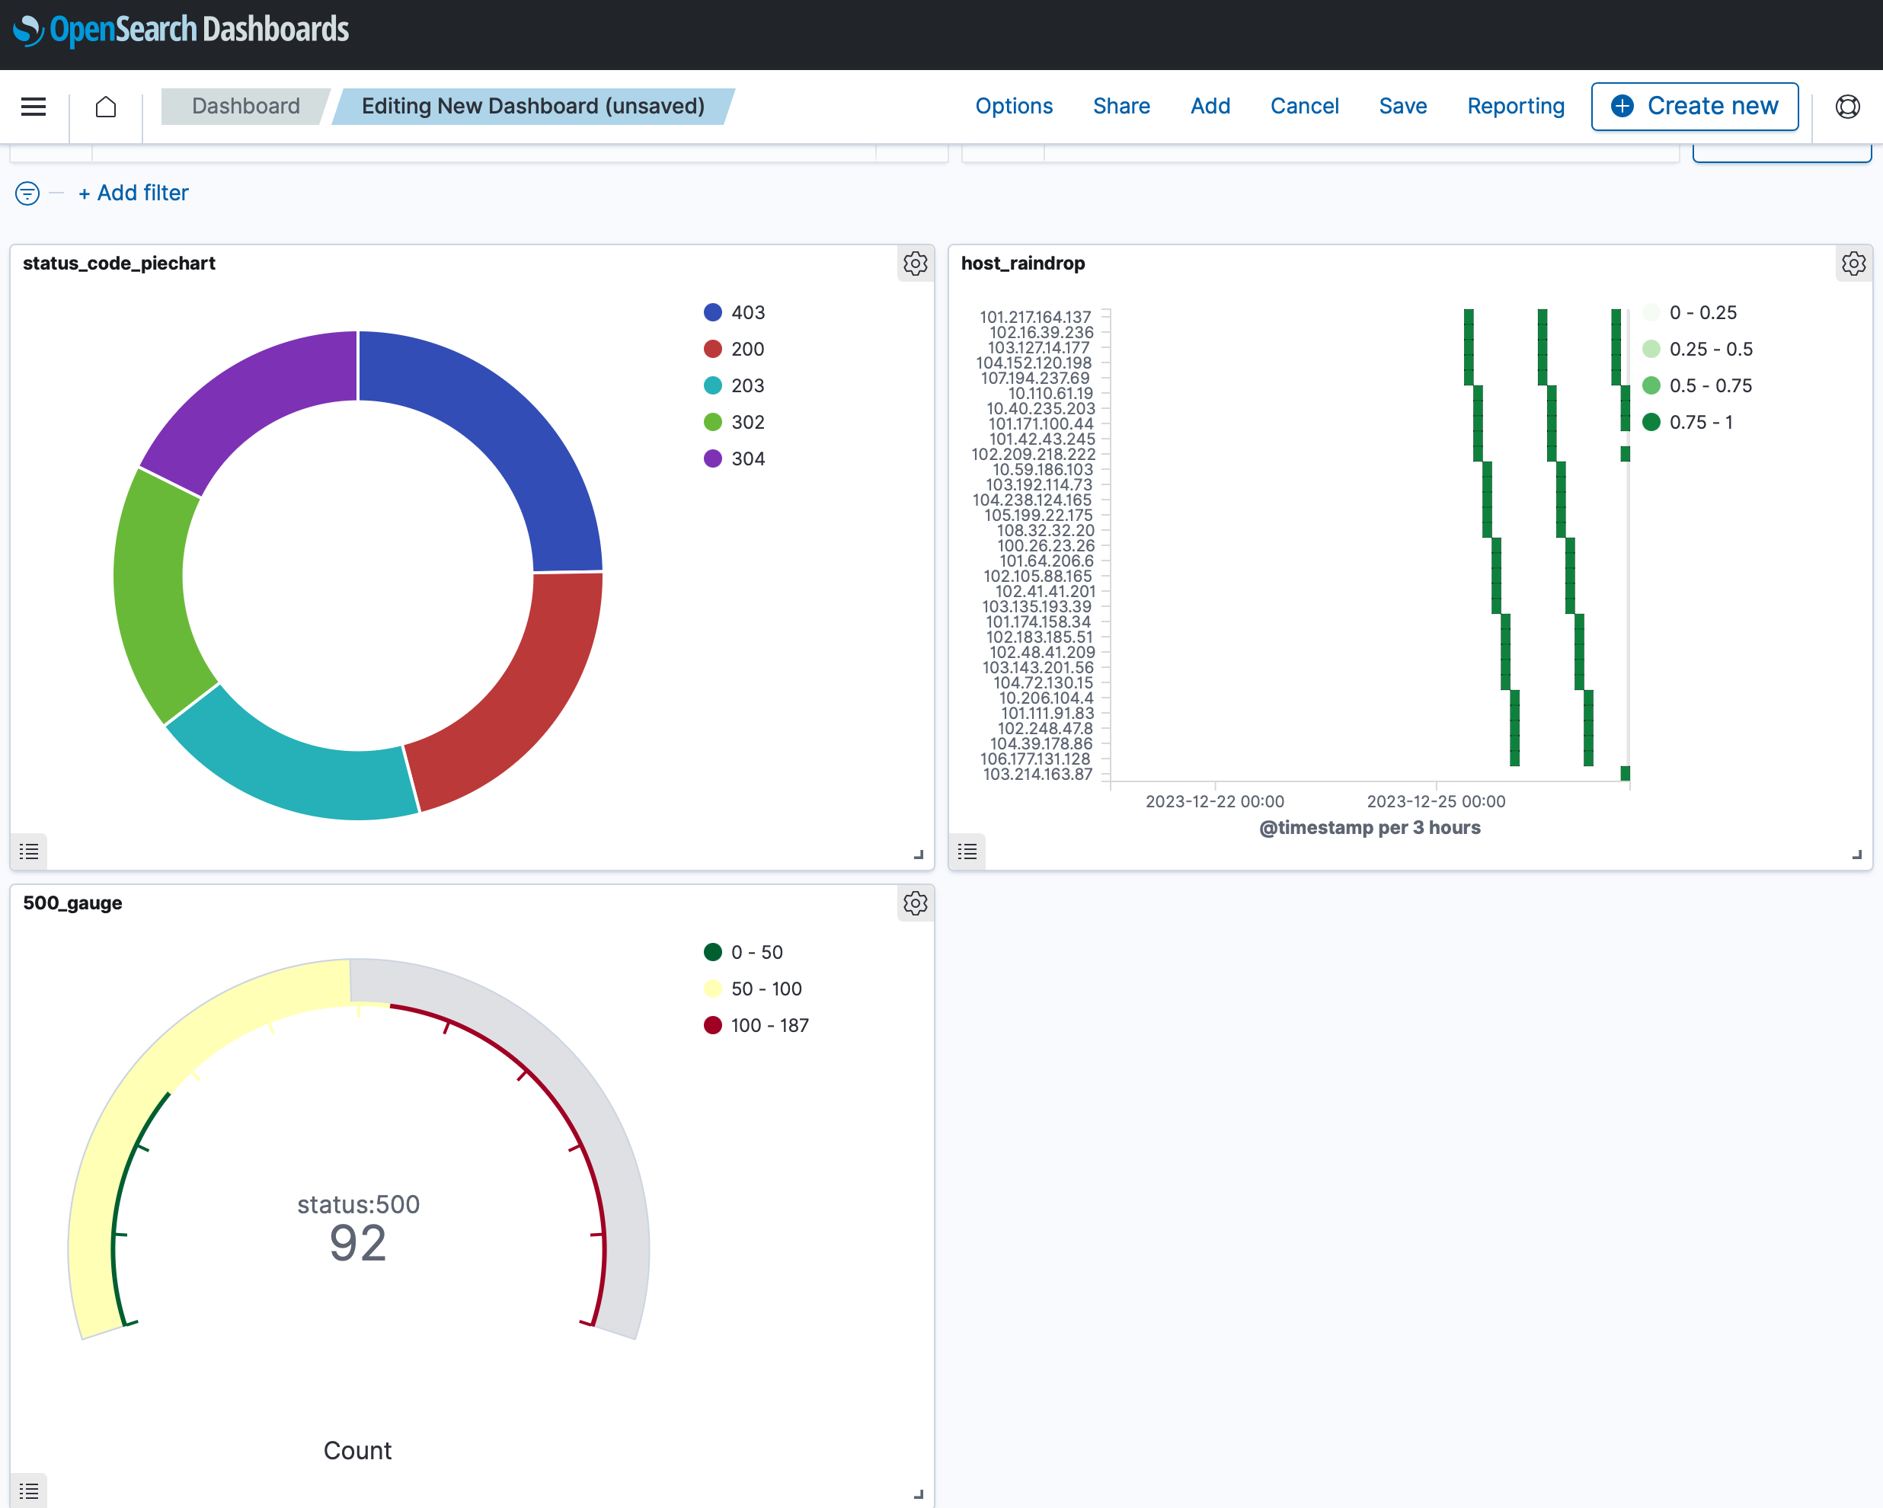
Task: Grab status_code_piechart panel resize handle
Action: pos(918,855)
